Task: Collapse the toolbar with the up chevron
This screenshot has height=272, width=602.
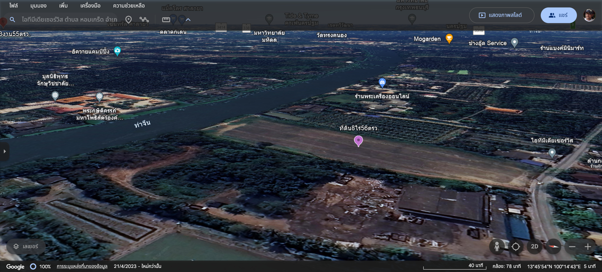Action: (188, 19)
